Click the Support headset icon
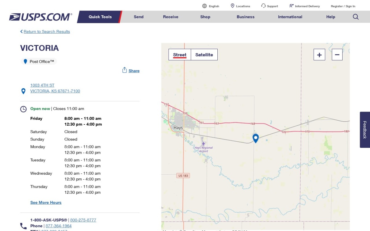The image size is (370, 231). [x=263, y=6]
